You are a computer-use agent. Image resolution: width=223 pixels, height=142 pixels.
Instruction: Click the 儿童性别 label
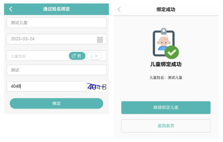18,56
